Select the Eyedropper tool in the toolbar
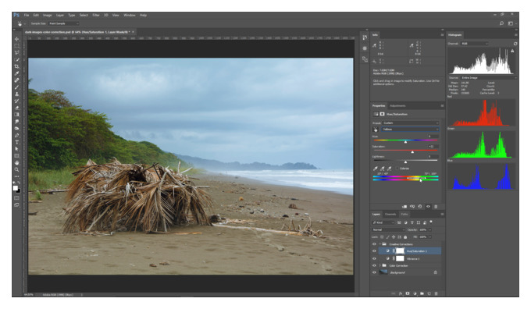This screenshot has height=309, width=531. tap(16, 73)
